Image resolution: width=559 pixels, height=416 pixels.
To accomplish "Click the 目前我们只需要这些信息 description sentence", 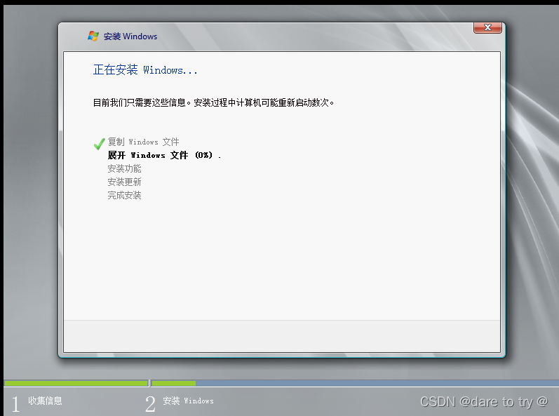I will (213, 102).
